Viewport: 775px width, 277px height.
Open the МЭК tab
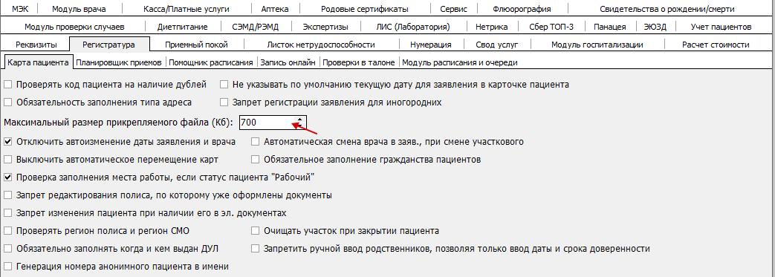pyautogui.click(x=20, y=9)
